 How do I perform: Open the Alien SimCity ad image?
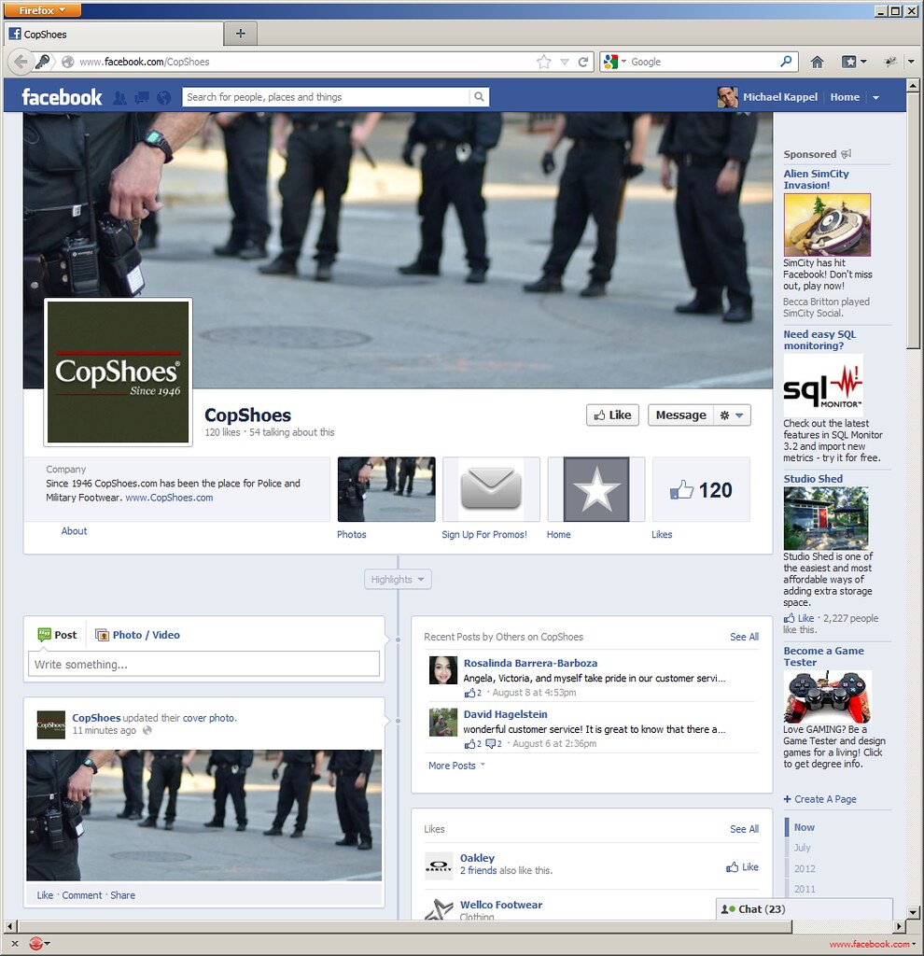[827, 224]
